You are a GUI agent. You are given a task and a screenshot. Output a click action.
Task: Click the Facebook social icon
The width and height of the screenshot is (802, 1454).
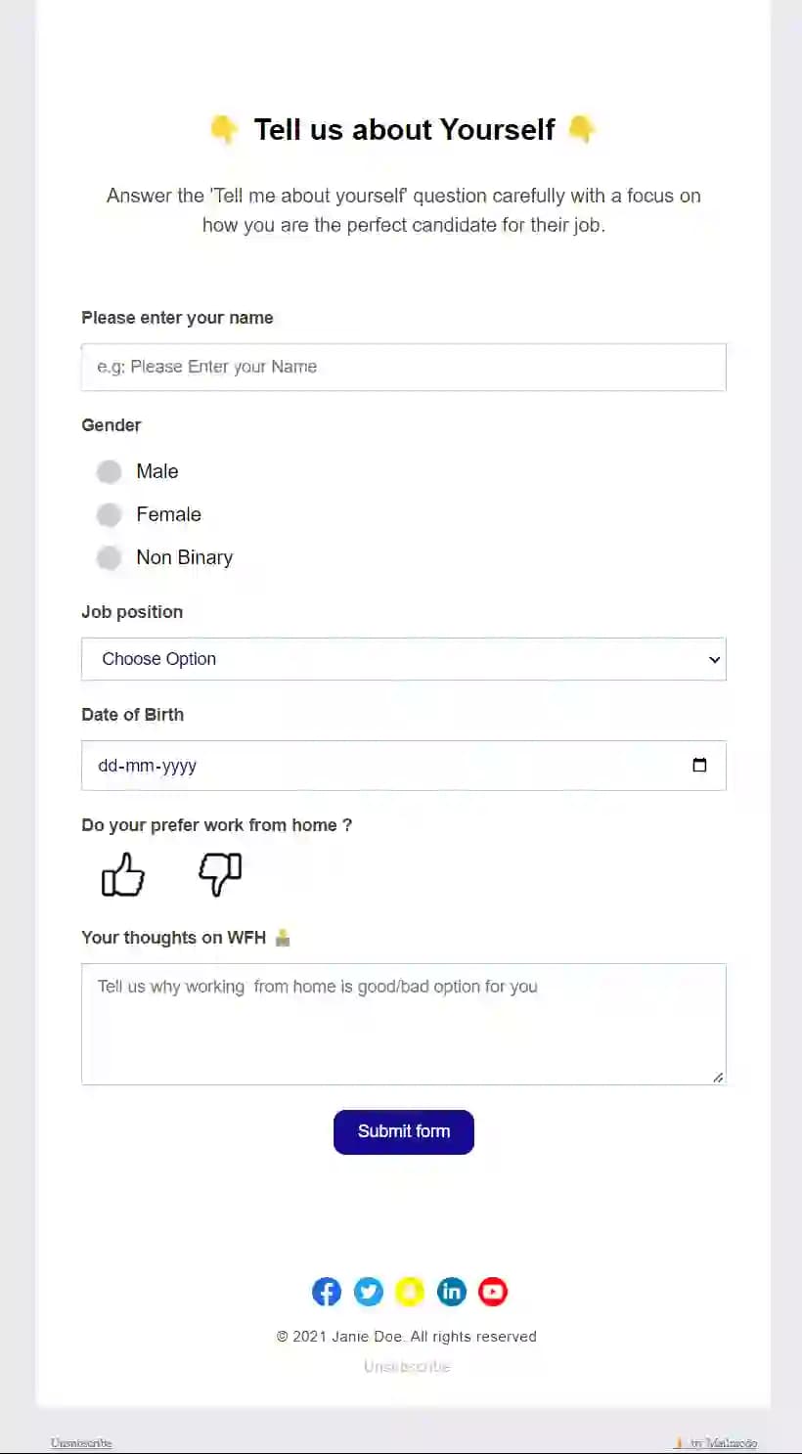coord(326,1291)
